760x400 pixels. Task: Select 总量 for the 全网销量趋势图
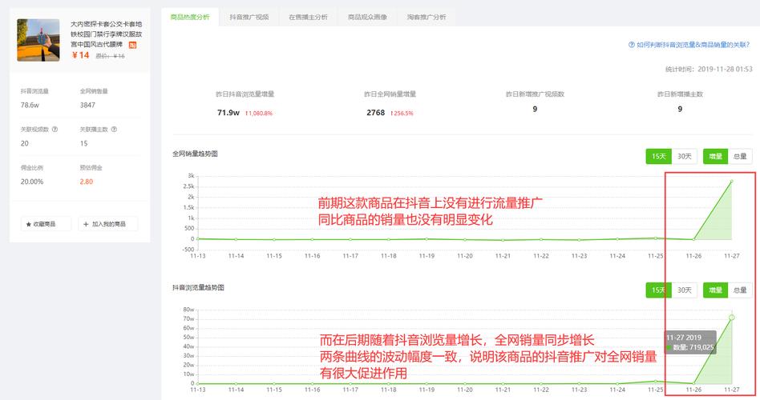point(740,156)
